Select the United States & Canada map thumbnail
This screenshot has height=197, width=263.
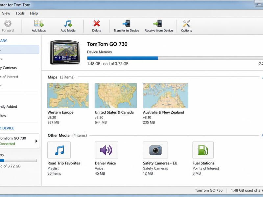pyautogui.click(x=116, y=96)
